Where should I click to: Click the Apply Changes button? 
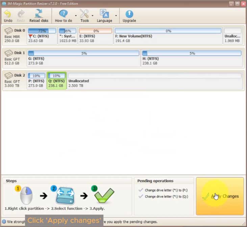(220, 196)
